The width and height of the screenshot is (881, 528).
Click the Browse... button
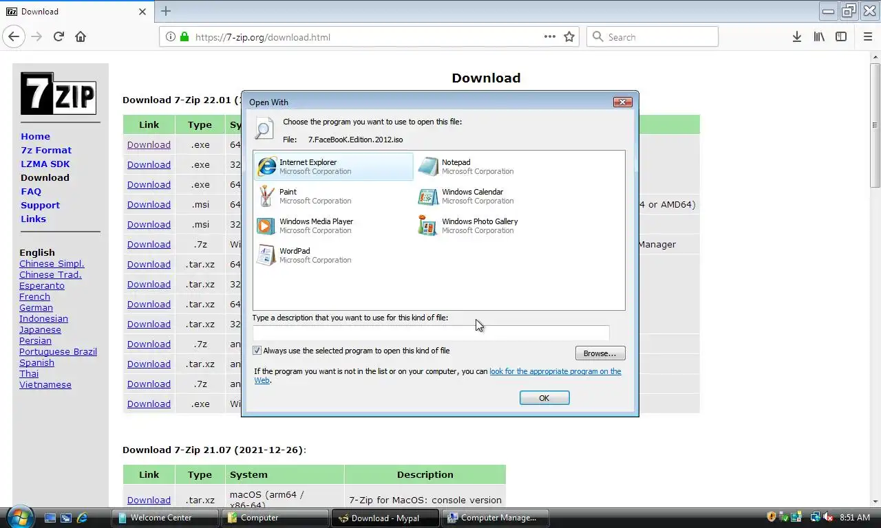(600, 353)
